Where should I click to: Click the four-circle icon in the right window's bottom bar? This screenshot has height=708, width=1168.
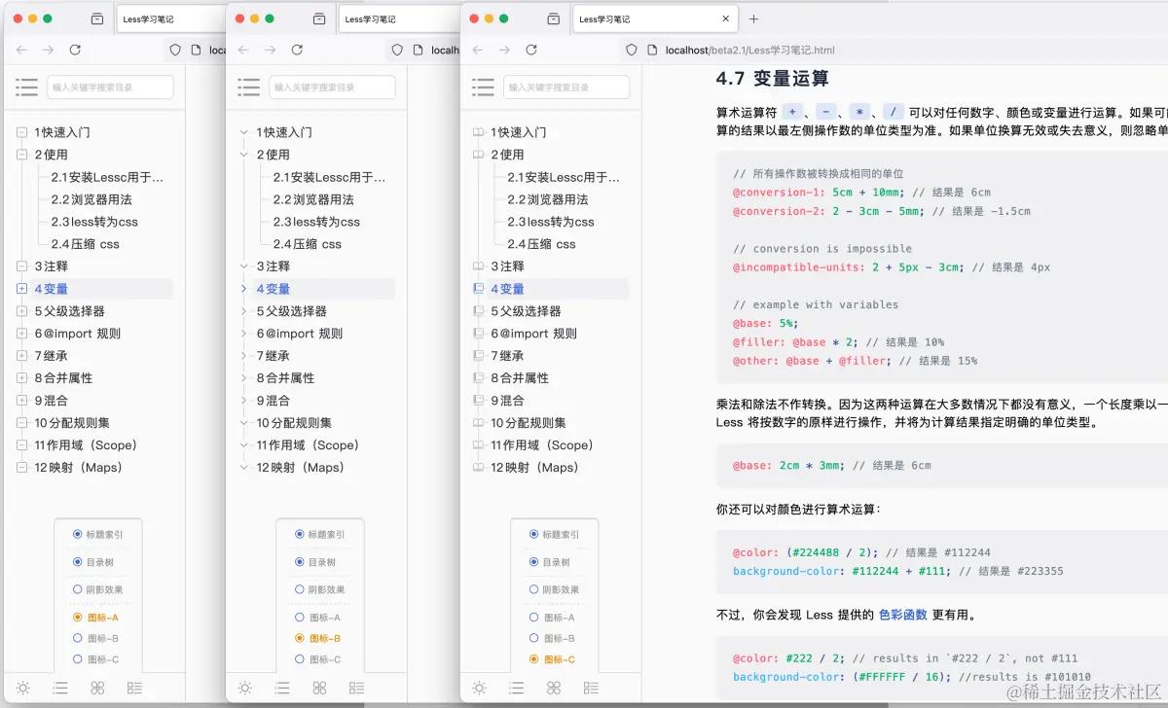553,688
